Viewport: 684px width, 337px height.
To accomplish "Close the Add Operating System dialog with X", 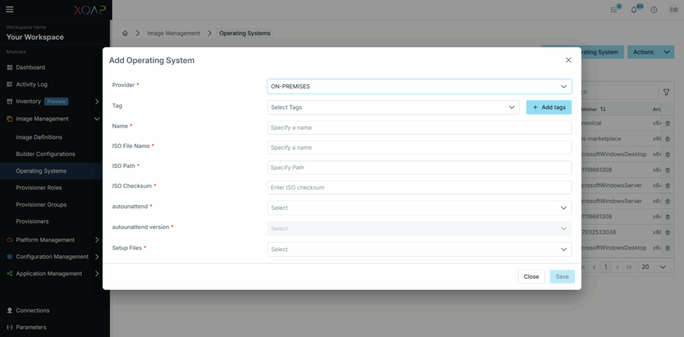I will point(568,60).
